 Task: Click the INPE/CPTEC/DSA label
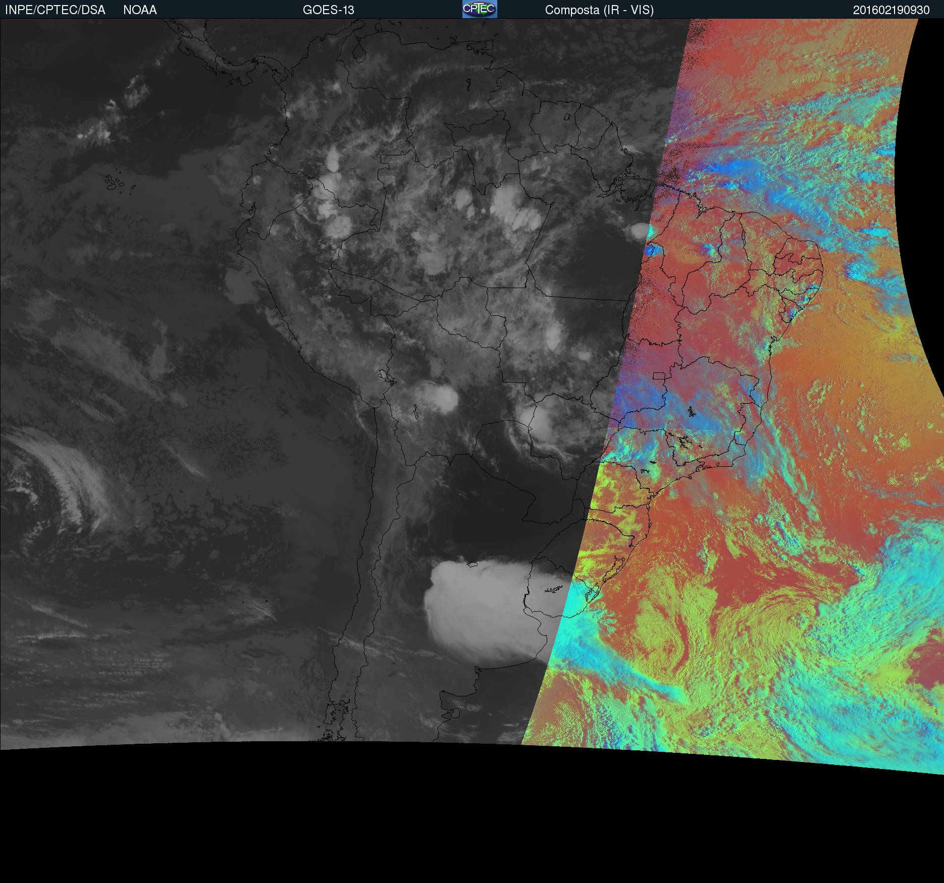click(x=55, y=10)
